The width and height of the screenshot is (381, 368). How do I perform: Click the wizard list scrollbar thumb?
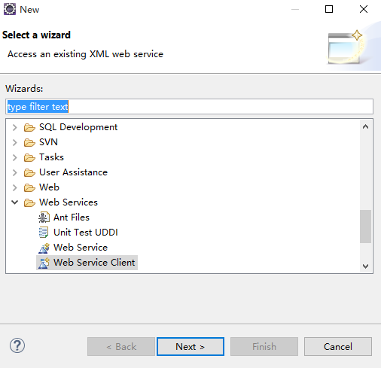(x=365, y=227)
